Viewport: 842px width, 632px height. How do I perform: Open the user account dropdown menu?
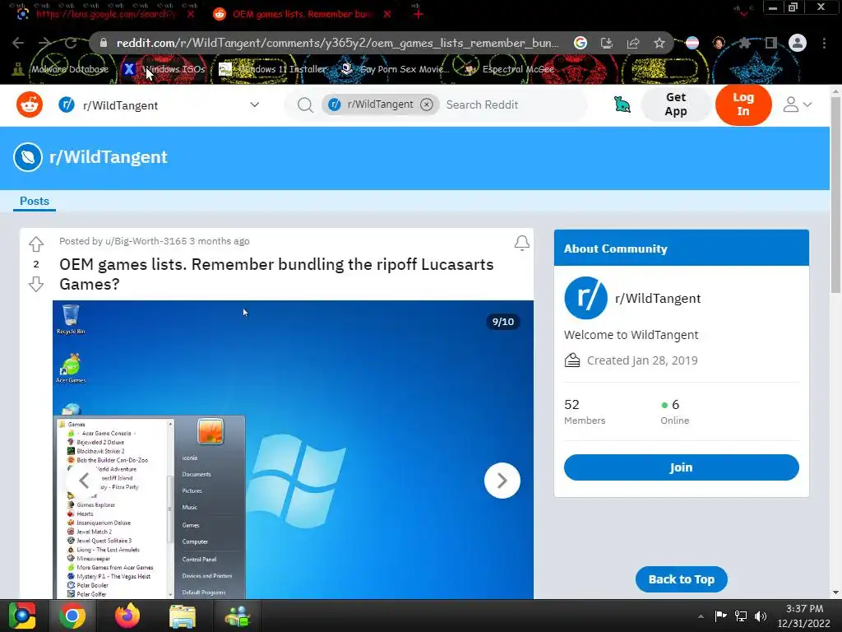click(x=797, y=105)
